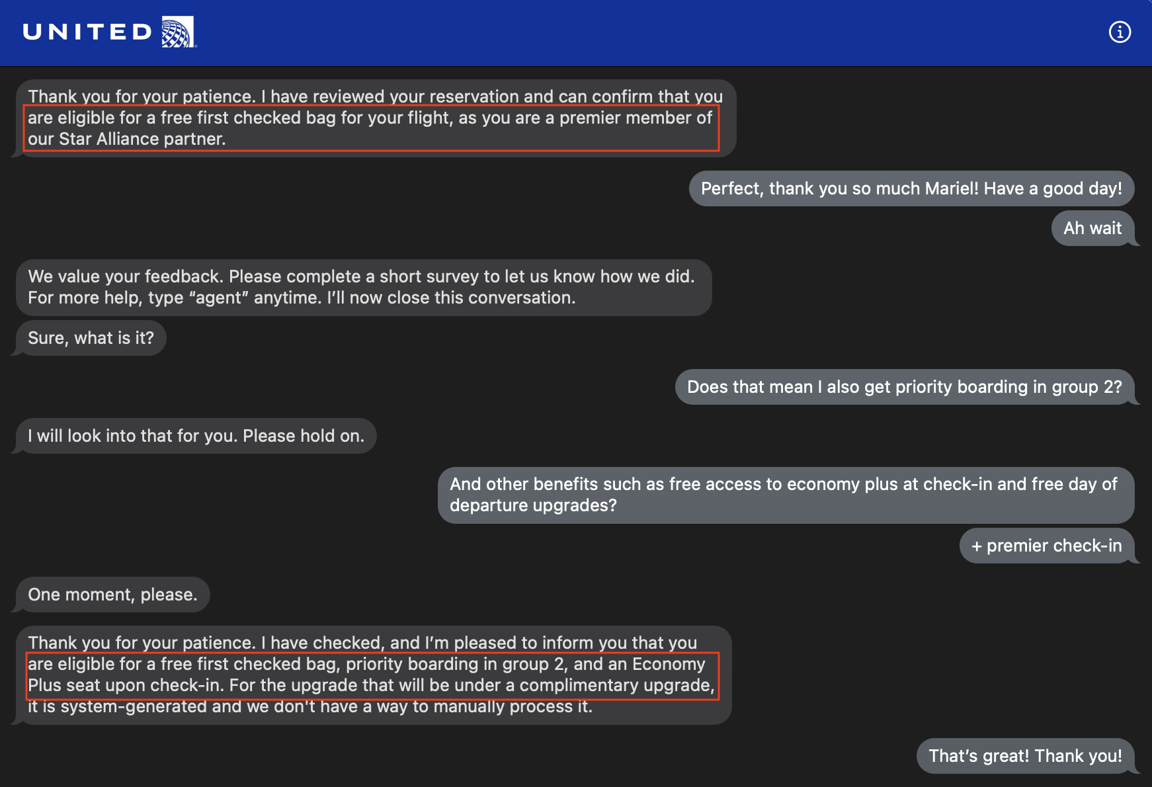
Task: Click the red-highlighted Star Alliance partner text
Action: coord(127,139)
